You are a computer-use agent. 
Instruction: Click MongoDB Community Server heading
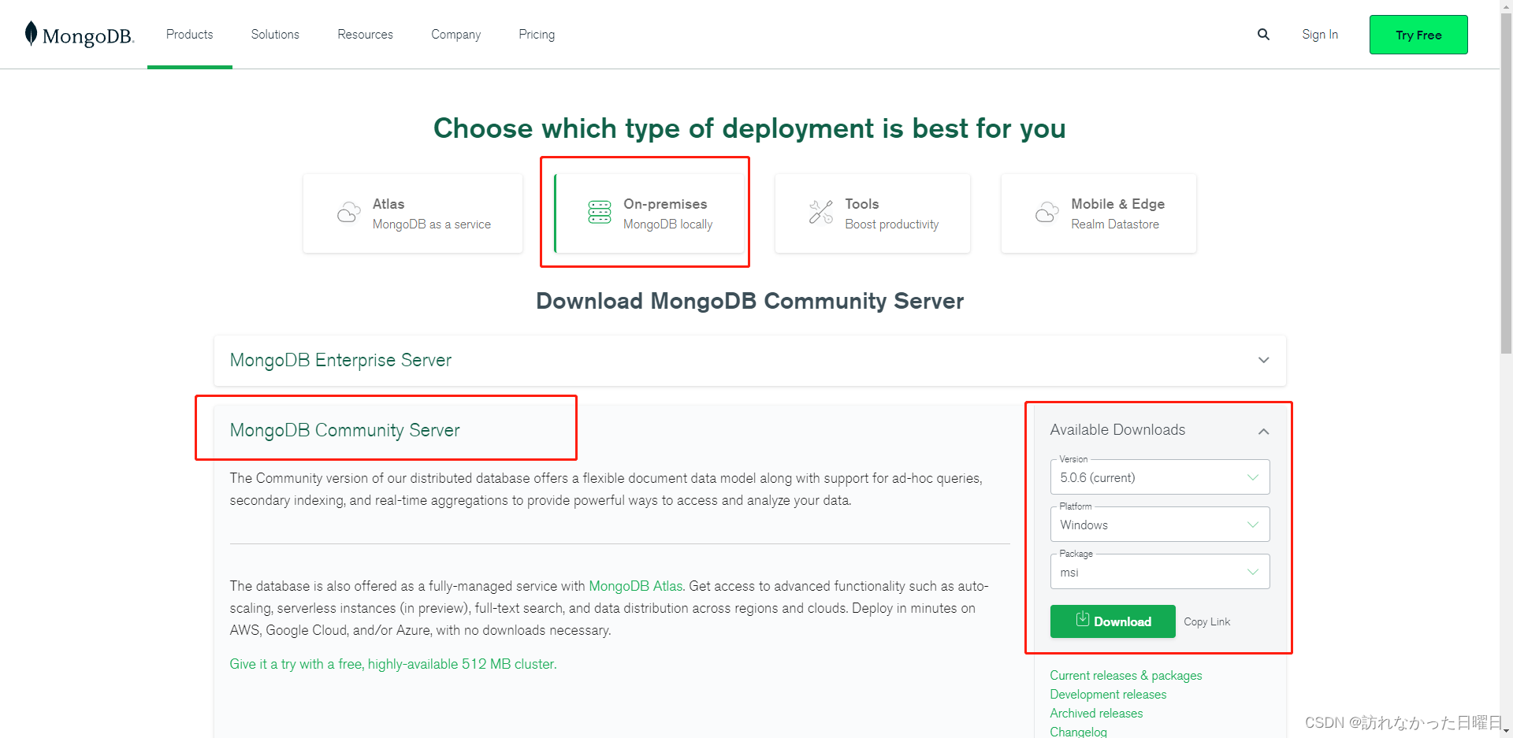(344, 430)
